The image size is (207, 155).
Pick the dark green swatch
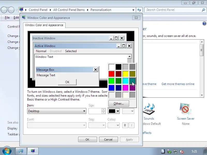(119, 81)
